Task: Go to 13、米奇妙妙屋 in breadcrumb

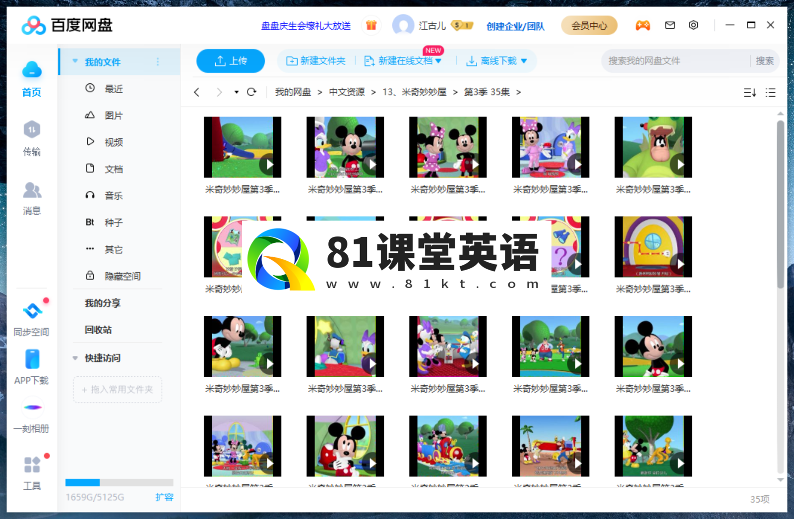Action: pos(414,92)
